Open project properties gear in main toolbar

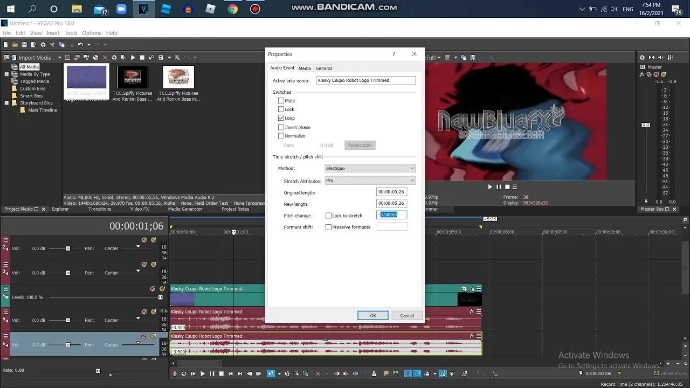pos(43,44)
